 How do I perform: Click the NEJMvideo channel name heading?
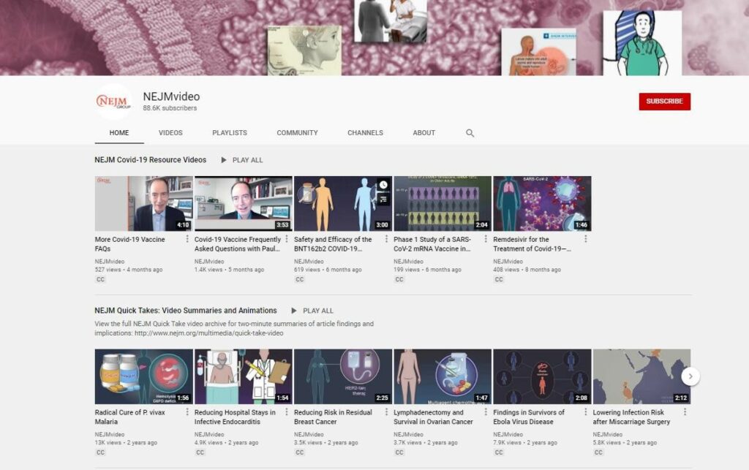click(x=171, y=96)
